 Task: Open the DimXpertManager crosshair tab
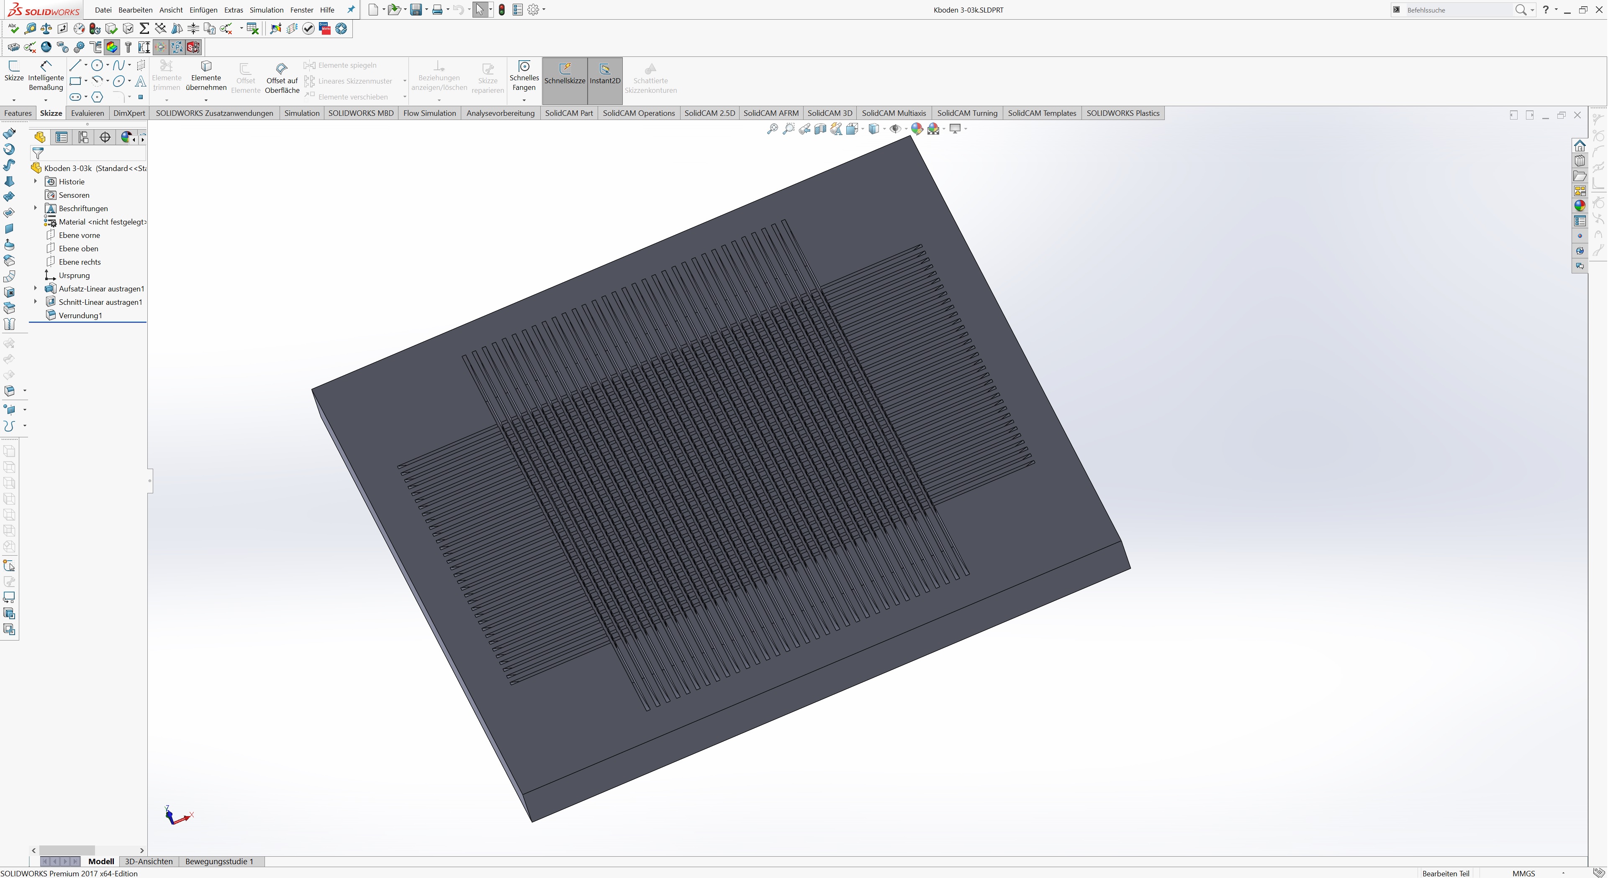[x=105, y=137]
